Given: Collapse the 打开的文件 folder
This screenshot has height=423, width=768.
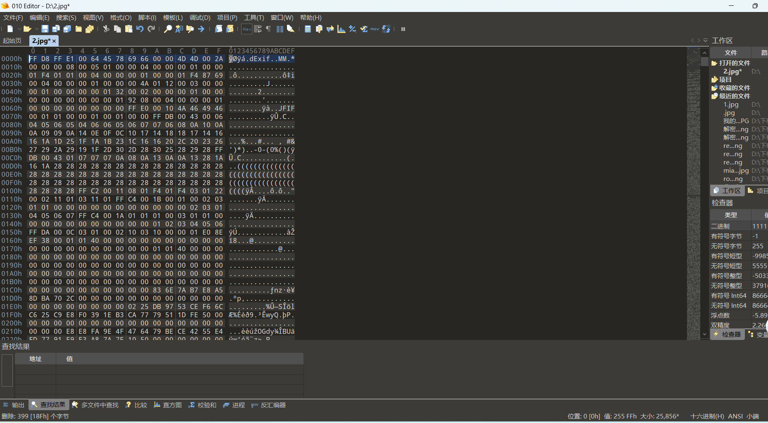Looking at the screenshot, I should (714, 63).
